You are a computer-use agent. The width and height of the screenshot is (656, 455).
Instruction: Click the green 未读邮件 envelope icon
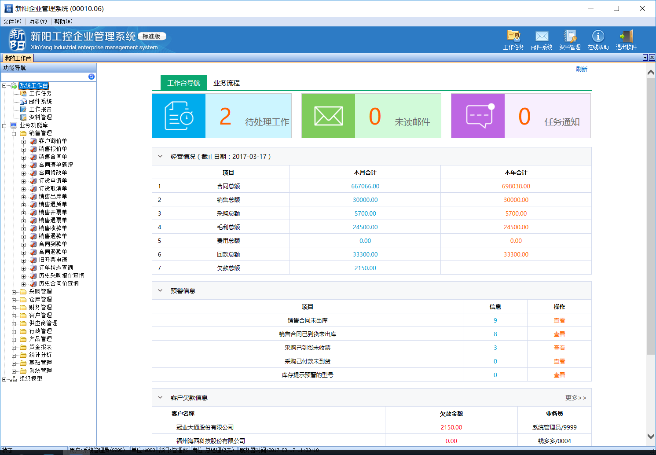(x=328, y=116)
